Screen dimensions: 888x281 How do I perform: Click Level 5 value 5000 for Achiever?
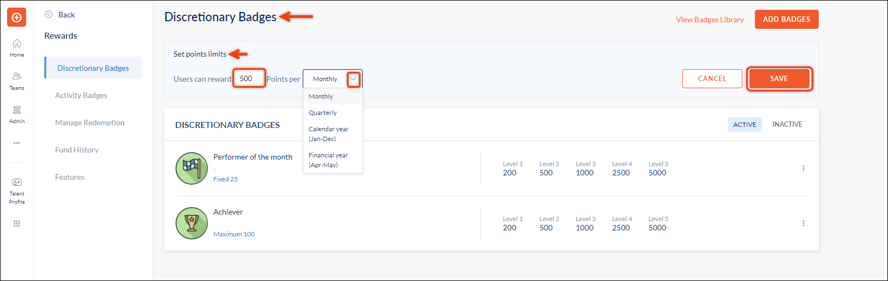point(657,228)
